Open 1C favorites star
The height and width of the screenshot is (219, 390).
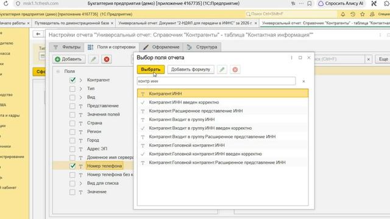coord(363,14)
